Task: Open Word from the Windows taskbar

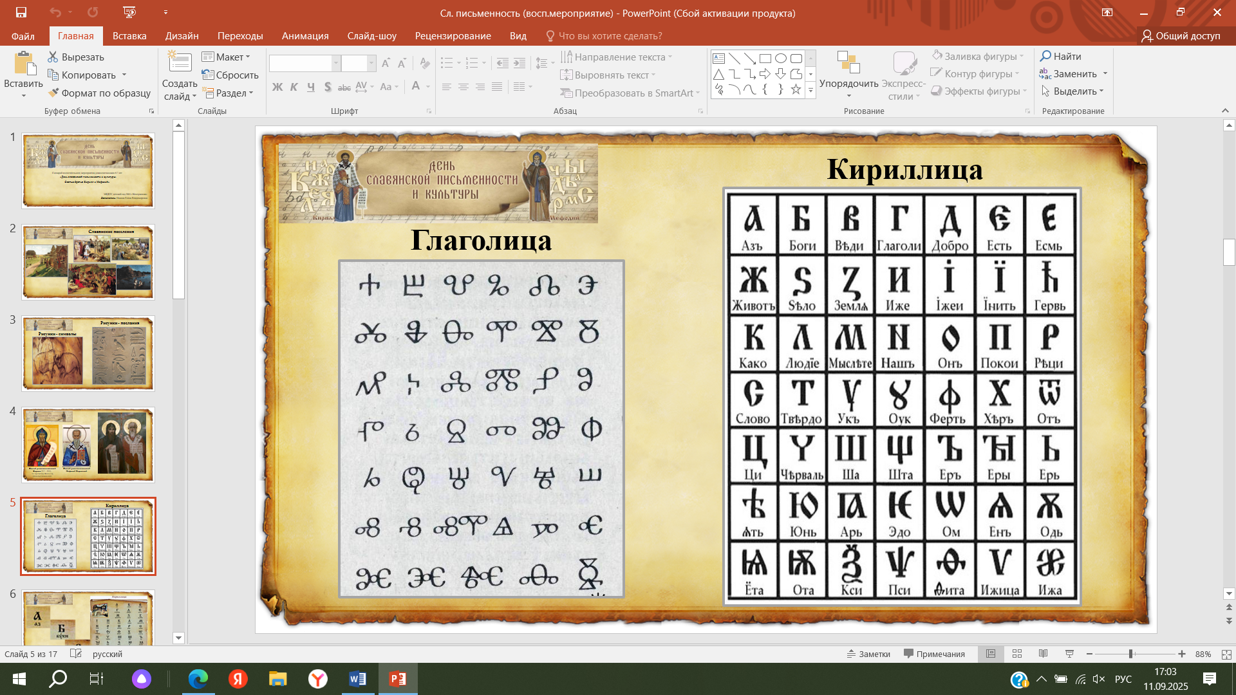Action: [357, 679]
